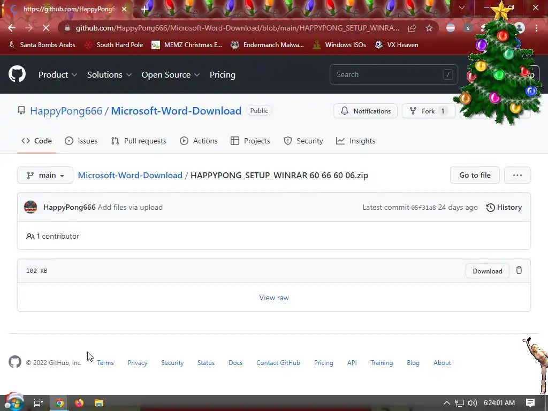
Task: Open the View raw link
Action: point(274,298)
